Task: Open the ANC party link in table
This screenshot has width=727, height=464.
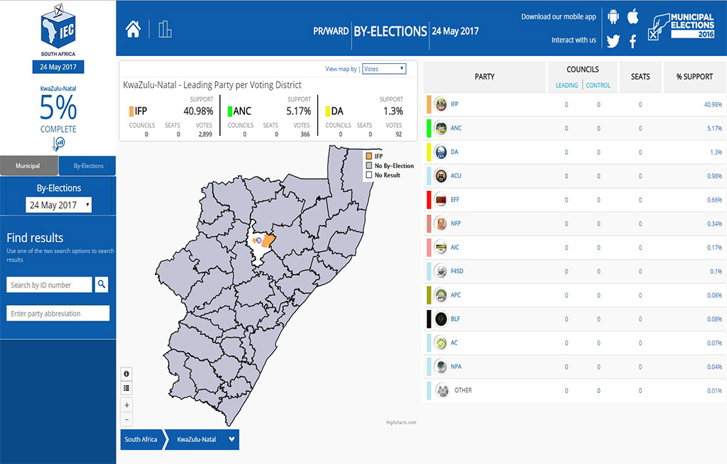Action: [455, 128]
